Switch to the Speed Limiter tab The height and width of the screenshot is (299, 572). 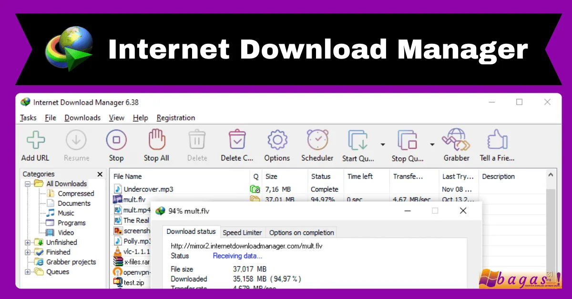tap(242, 232)
